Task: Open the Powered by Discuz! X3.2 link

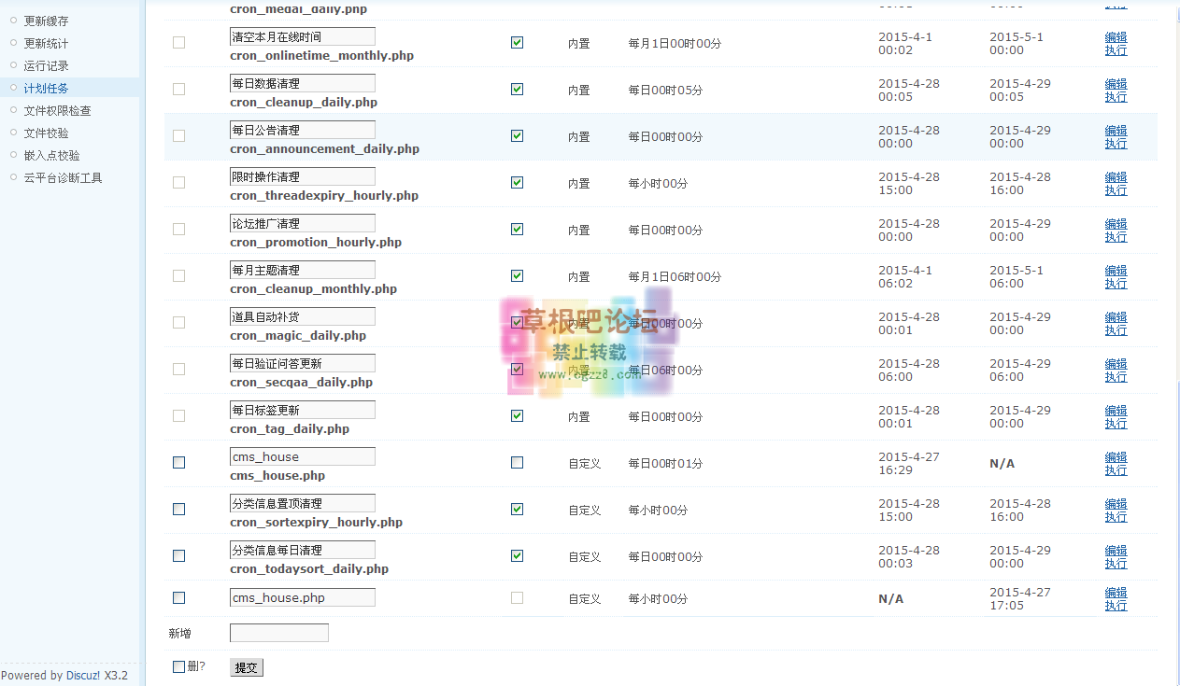Action: (x=63, y=675)
